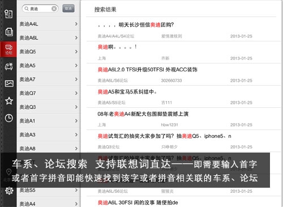Expand the 奥迪A4L row chevron
Image resolution: width=283 pixels, height=207 pixels.
tap(76, 24)
